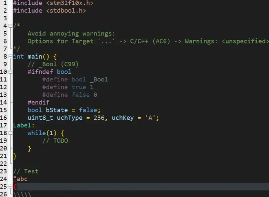
Task: Click the stdbool.h include on line 2
Action: pyautogui.click(x=66, y=11)
